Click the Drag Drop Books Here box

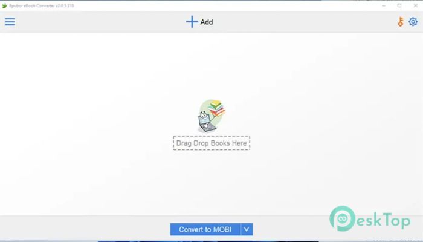coord(211,143)
